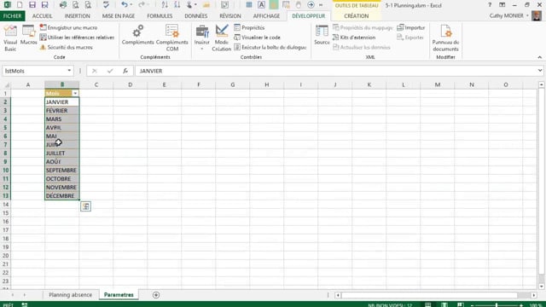The height and width of the screenshot is (307, 546).
Task: Select cell FEVRIER
Action: pos(62,110)
